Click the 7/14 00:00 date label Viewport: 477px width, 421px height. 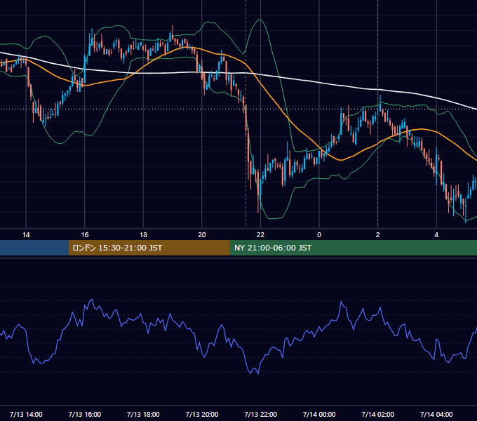(x=319, y=414)
